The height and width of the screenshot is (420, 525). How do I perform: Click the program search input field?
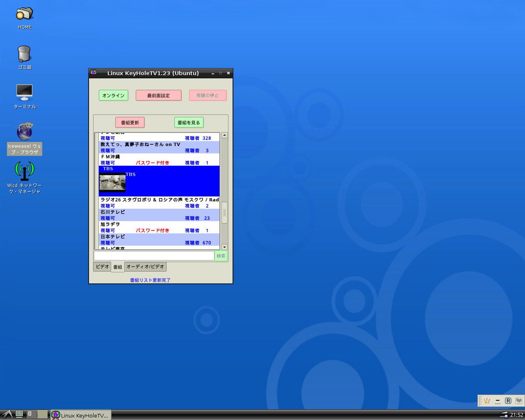click(154, 256)
